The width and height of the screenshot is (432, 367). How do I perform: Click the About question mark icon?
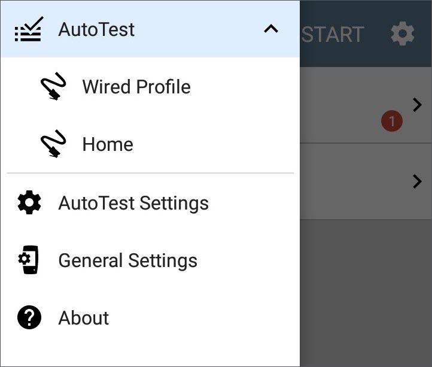29,317
